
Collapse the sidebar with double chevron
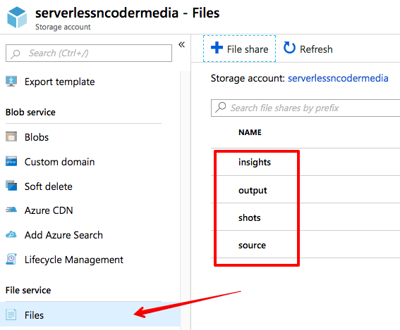click(x=181, y=45)
